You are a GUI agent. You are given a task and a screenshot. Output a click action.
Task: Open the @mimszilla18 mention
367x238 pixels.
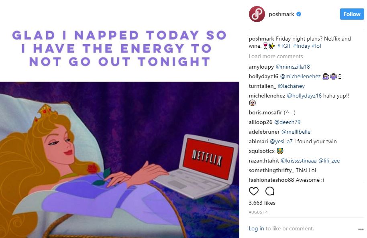[x=293, y=67]
